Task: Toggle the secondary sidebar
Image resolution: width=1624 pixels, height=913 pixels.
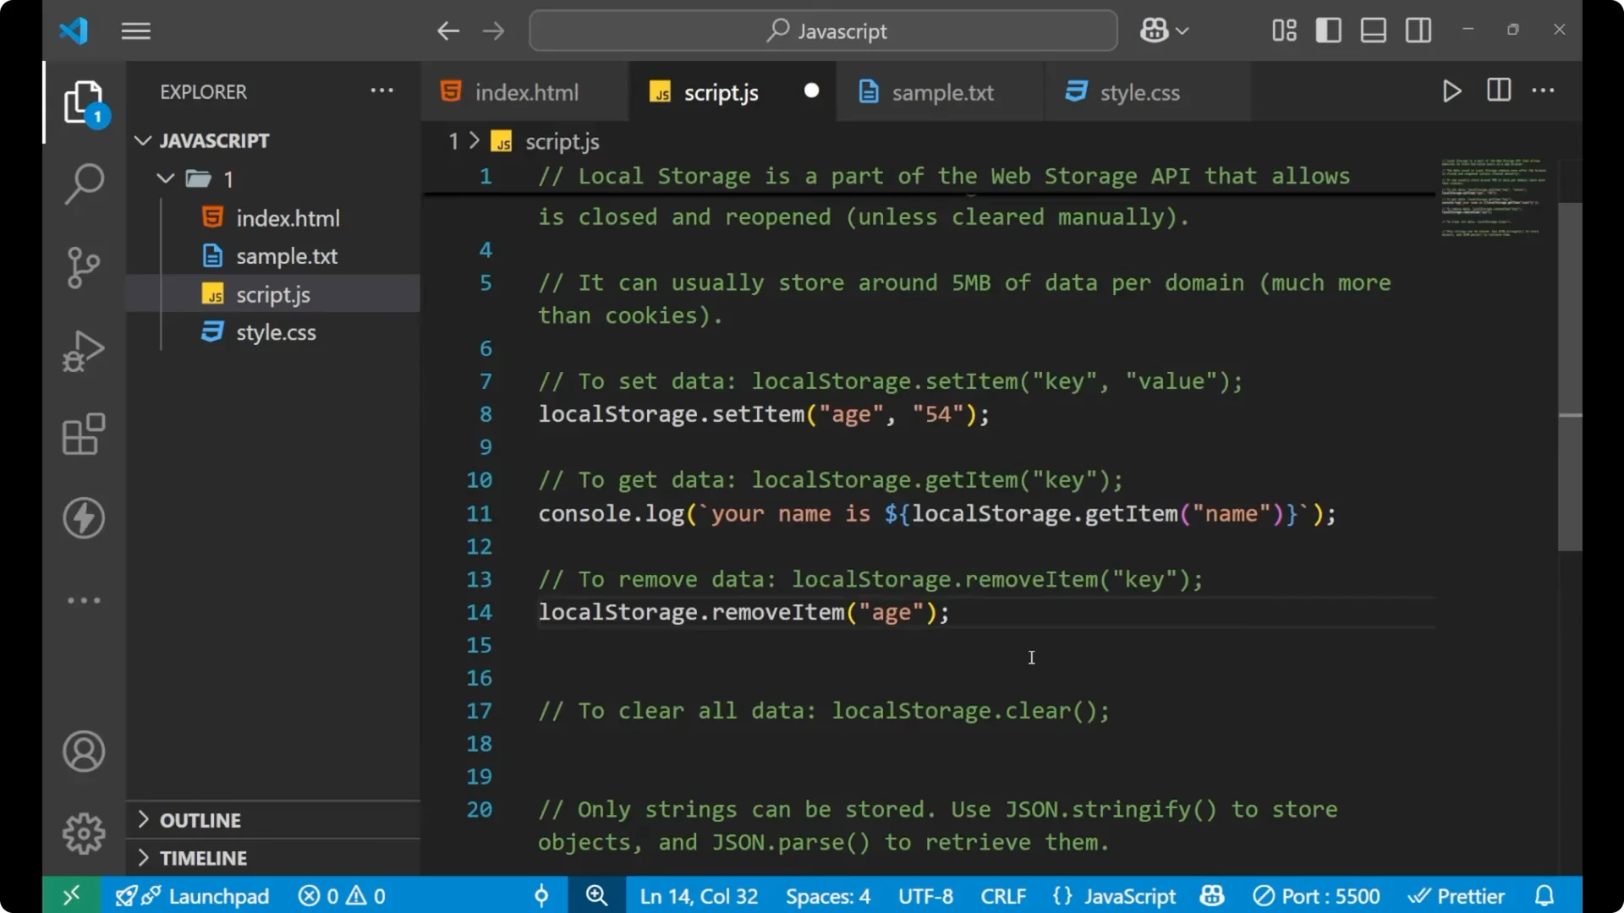Action: coord(1417,30)
